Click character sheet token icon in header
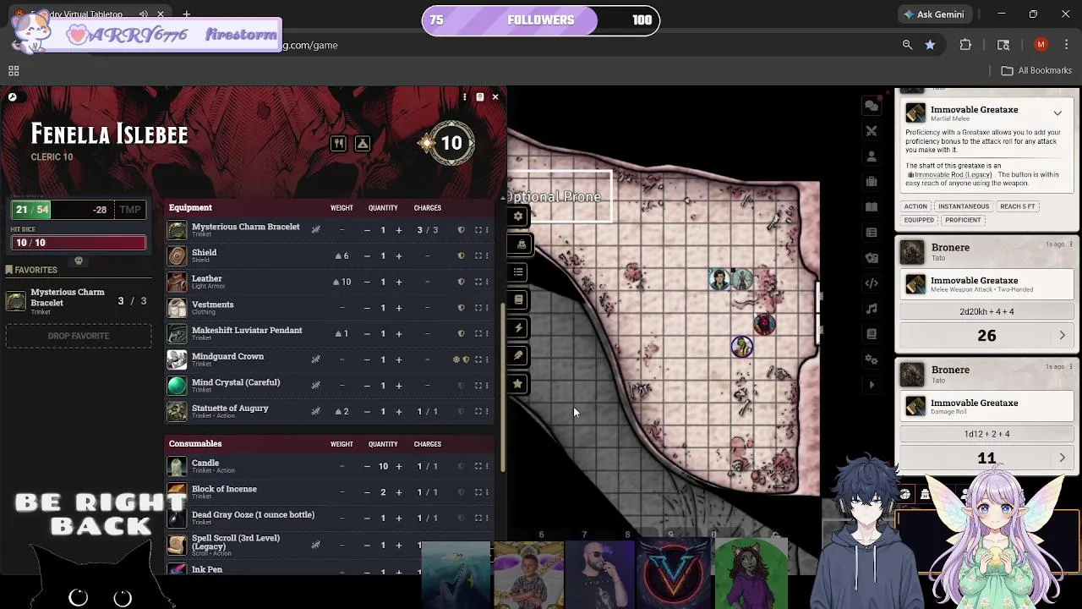The width and height of the screenshot is (1082, 609). coord(479,97)
